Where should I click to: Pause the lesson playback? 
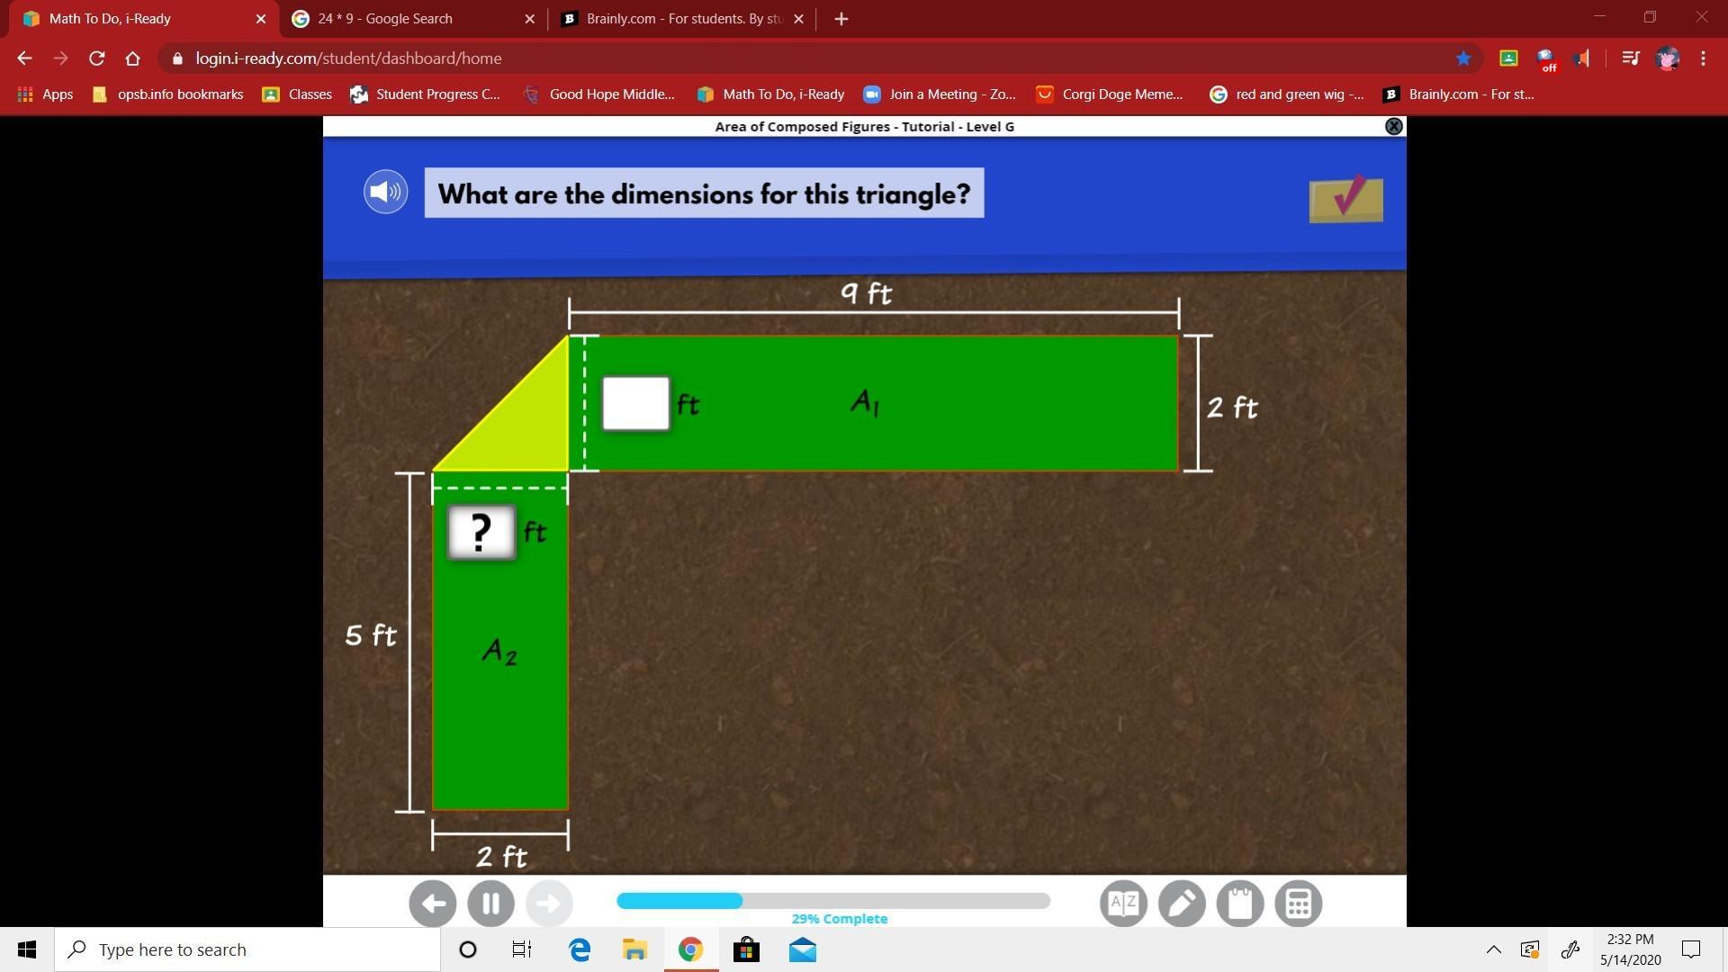490,903
